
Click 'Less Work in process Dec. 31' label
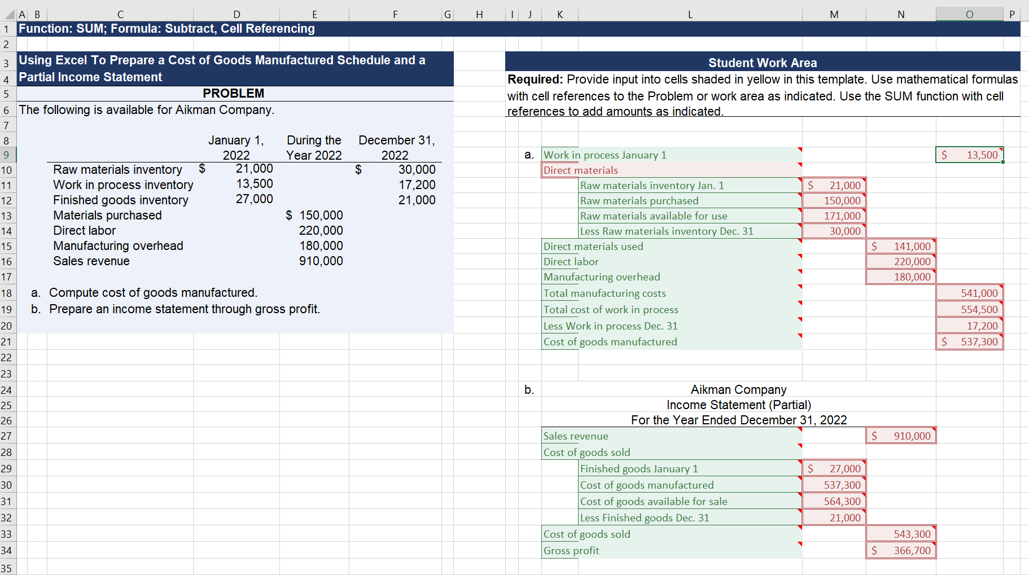pyautogui.click(x=672, y=326)
